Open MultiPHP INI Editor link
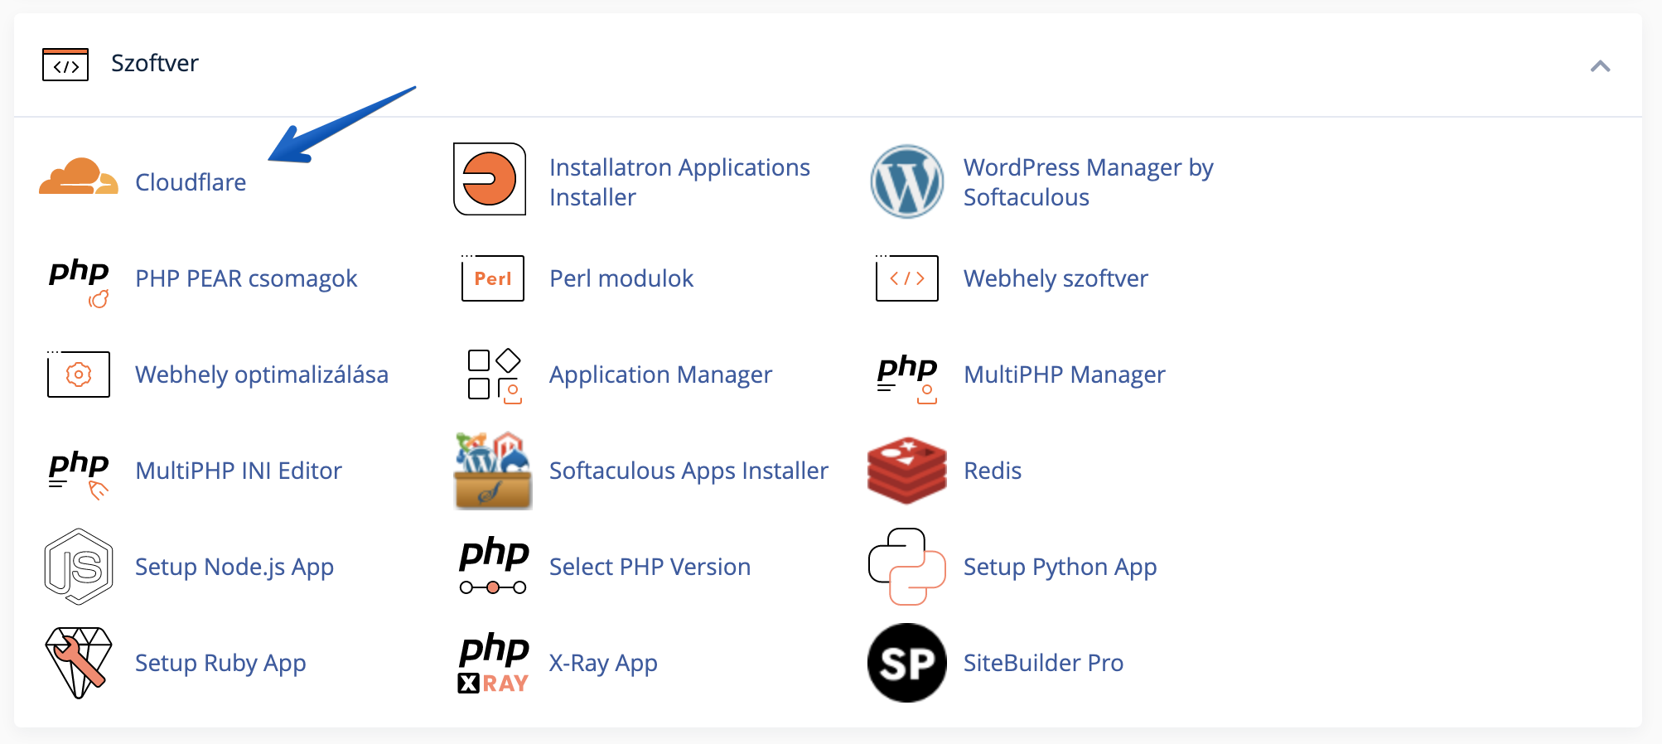 [239, 471]
